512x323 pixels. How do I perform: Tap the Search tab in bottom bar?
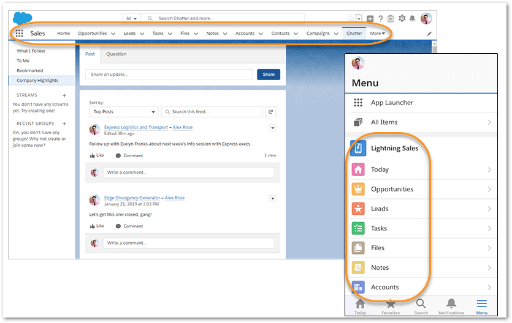coord(421,306)
